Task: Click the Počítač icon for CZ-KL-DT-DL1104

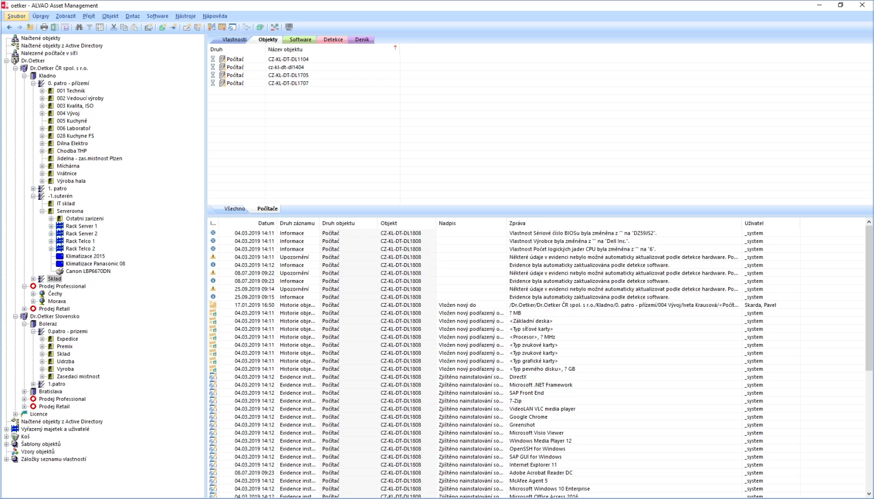Action: coord(222,59)
